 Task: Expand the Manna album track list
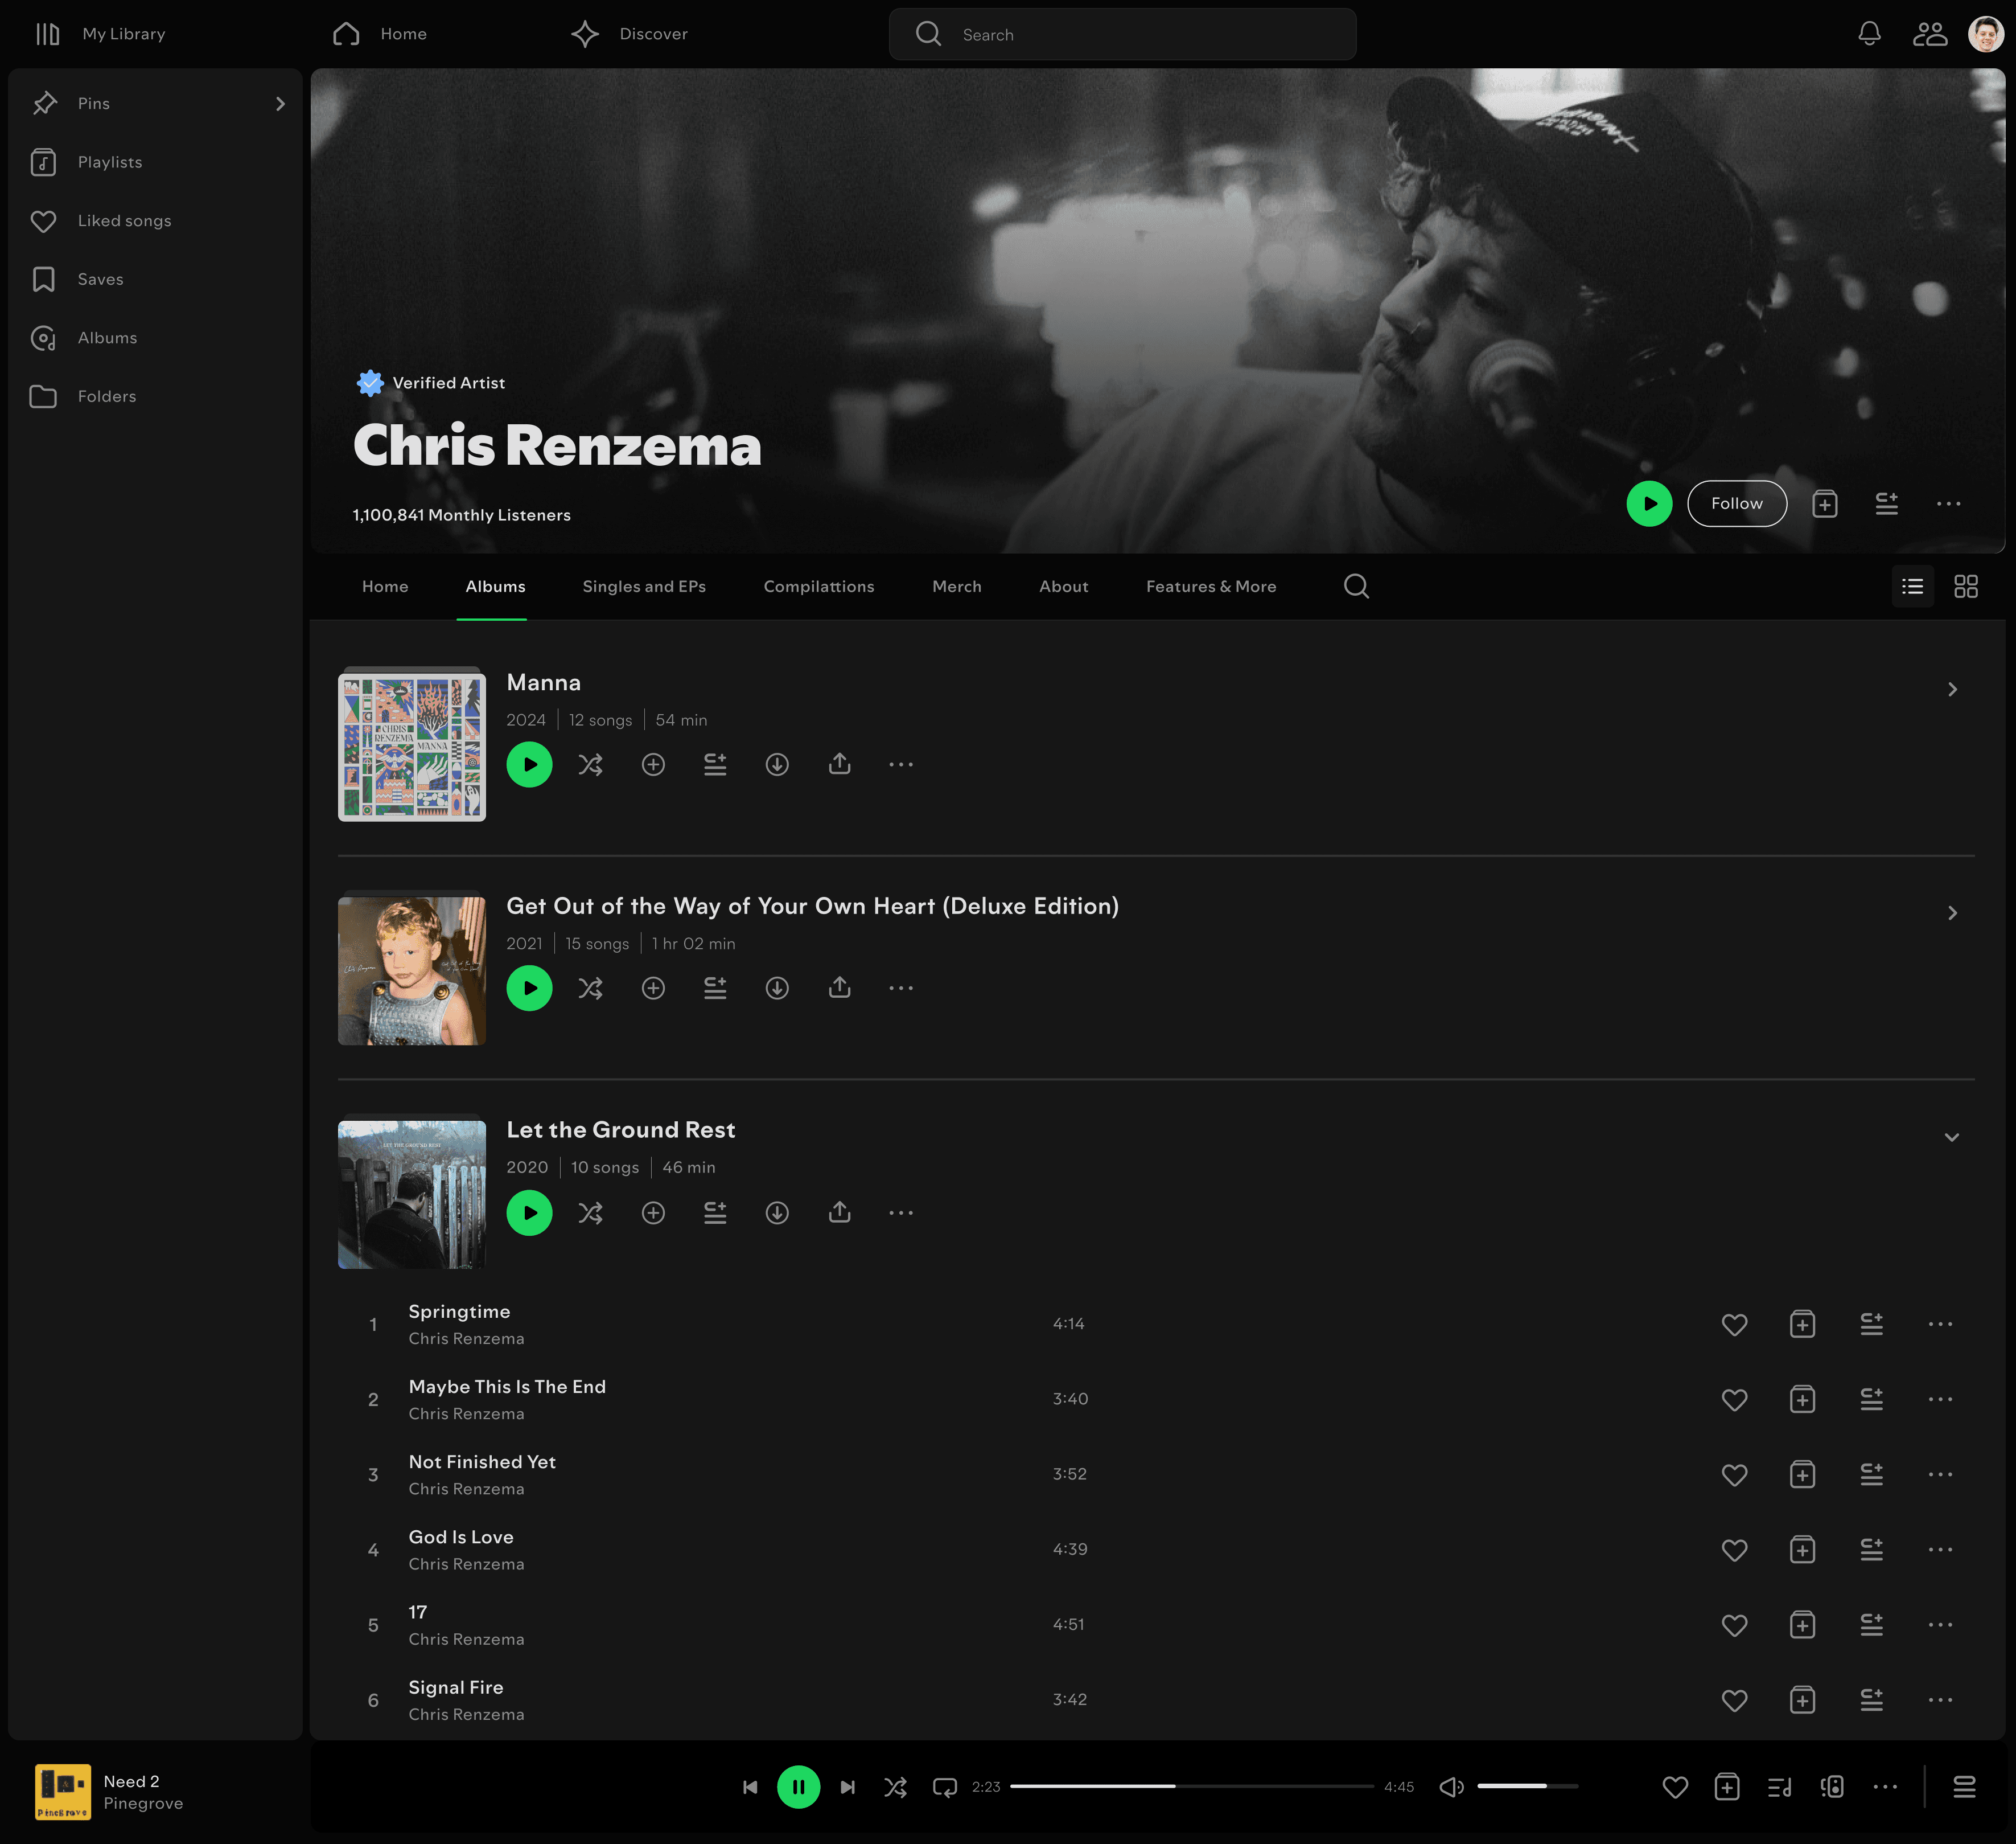tap(1951, 690)
